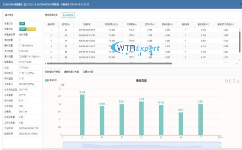This screenshot has height=150, width=242.
Task: Click the bar labeled 0.188
Action: [102, 121]
